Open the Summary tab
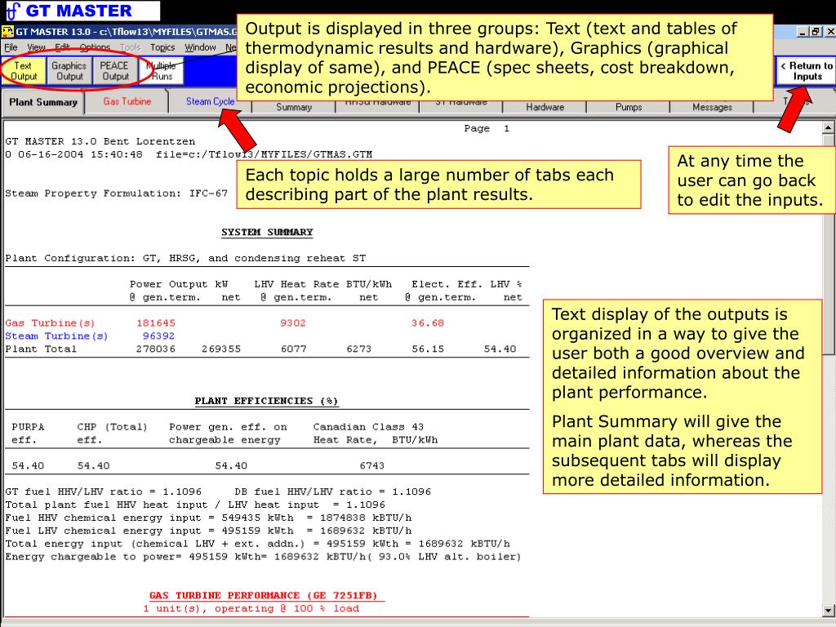The width and height of the screenshot is (836, 627). [x=294, y=107]
